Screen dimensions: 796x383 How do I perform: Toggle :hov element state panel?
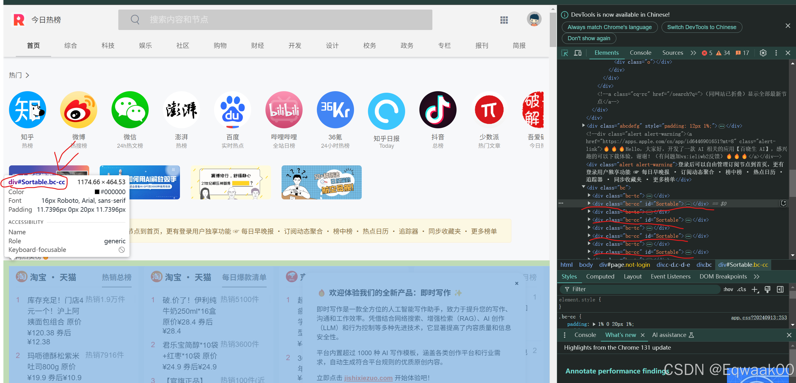pos(728,289)
